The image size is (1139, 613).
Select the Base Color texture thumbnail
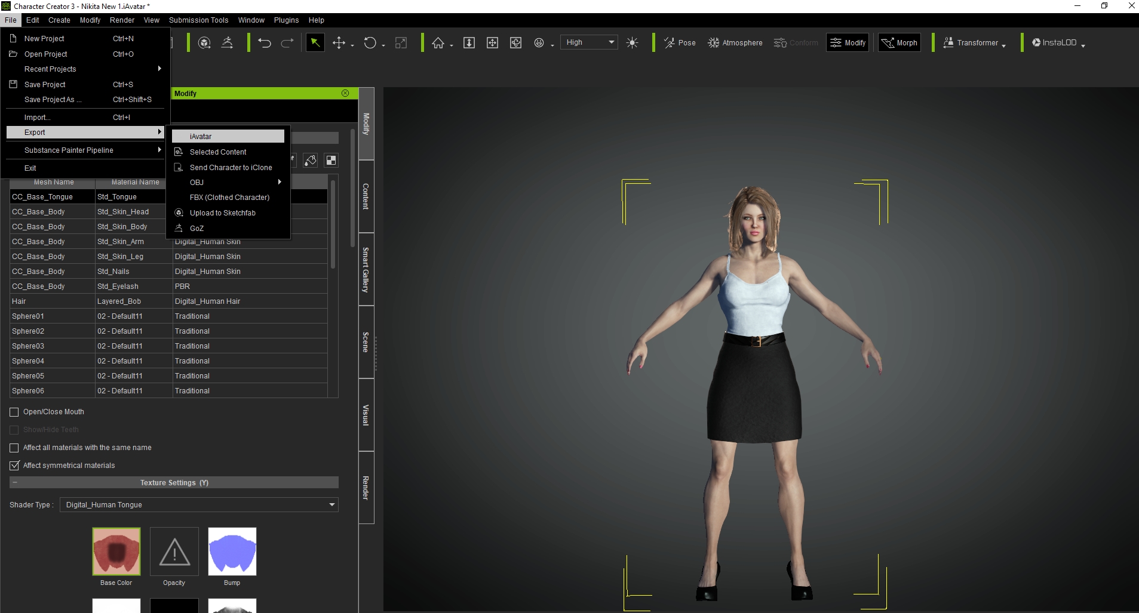(116, 552)
